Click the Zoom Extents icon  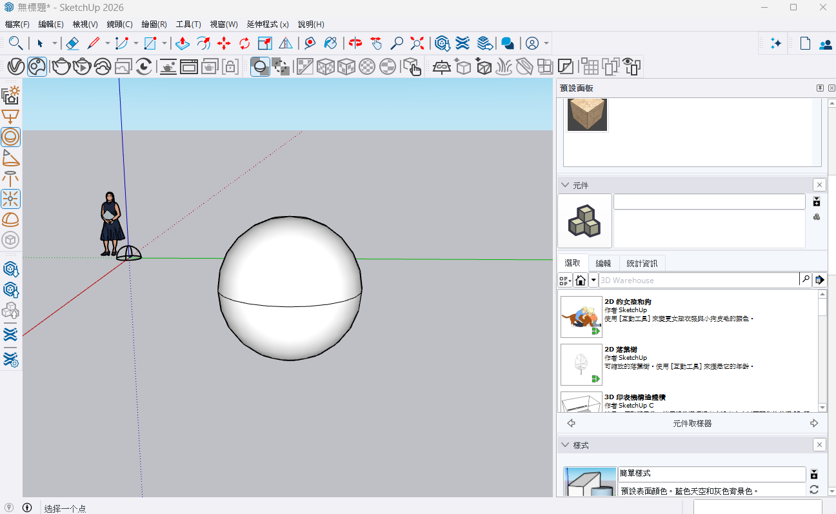[x=417, y=43]
